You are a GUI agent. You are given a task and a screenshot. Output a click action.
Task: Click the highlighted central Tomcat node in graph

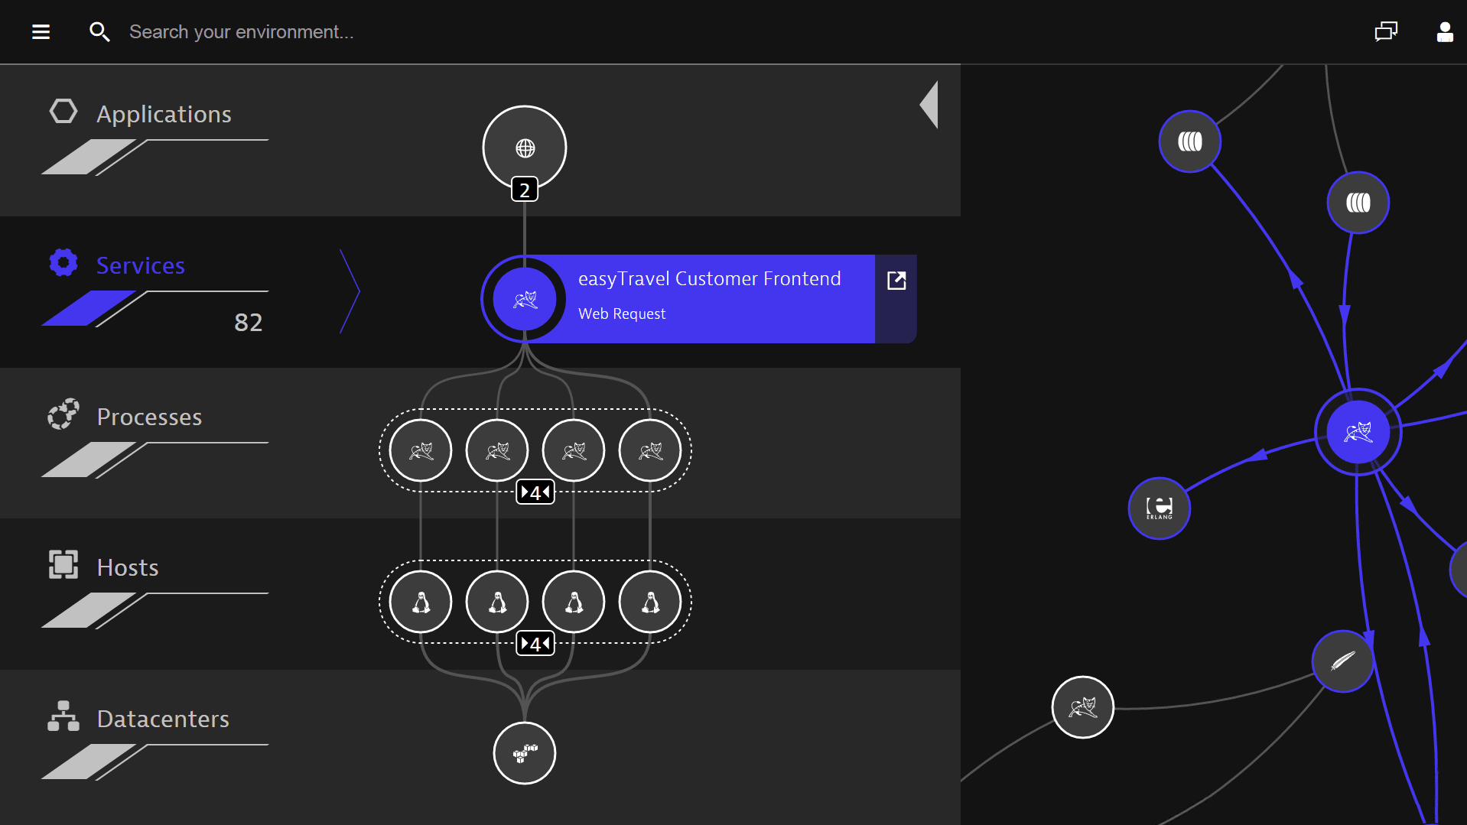[x=1358, y=432]
